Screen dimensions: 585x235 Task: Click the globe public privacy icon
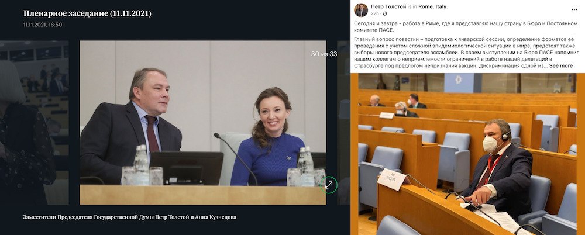click(x=385, y=14)
